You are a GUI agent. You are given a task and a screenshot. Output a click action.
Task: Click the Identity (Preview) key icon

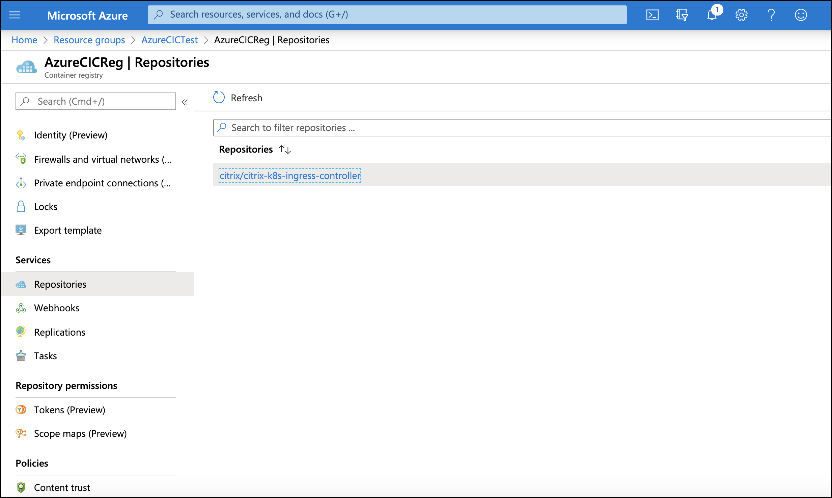(x=21, y=135)
